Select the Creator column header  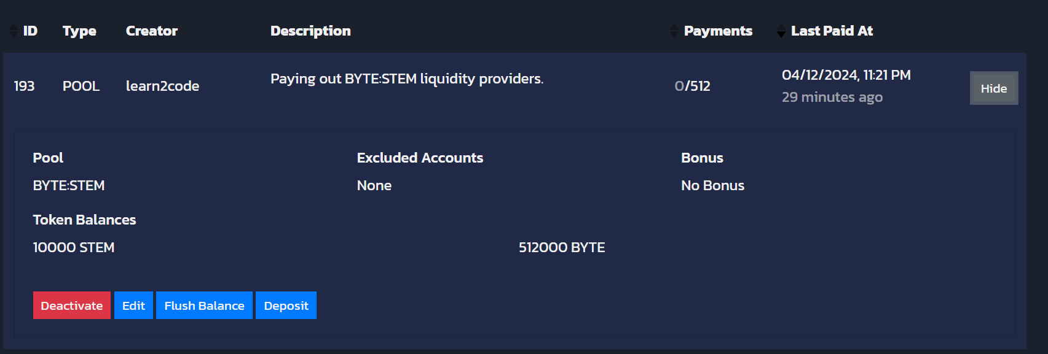(x=151, y=31)
